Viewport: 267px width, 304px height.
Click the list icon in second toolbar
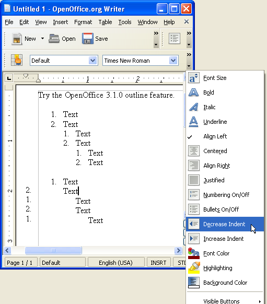(x=175, y=38)
